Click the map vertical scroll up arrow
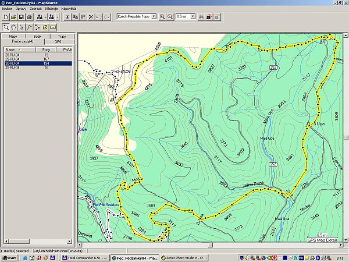 tap(346, 35)
